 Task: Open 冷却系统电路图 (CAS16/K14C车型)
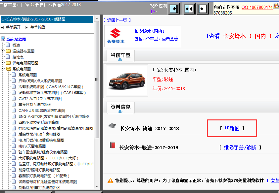click(51, 87)
